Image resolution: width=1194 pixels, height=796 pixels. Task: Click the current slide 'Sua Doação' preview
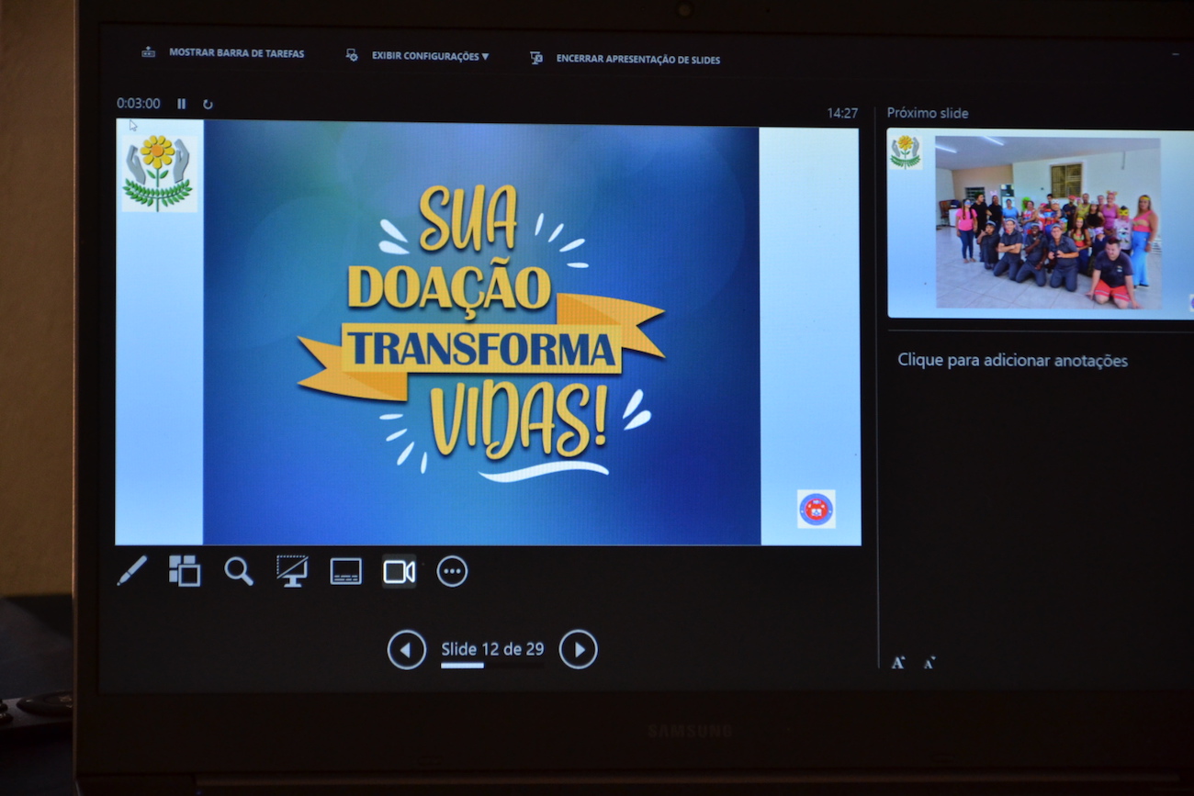click(x=487, y=332)
